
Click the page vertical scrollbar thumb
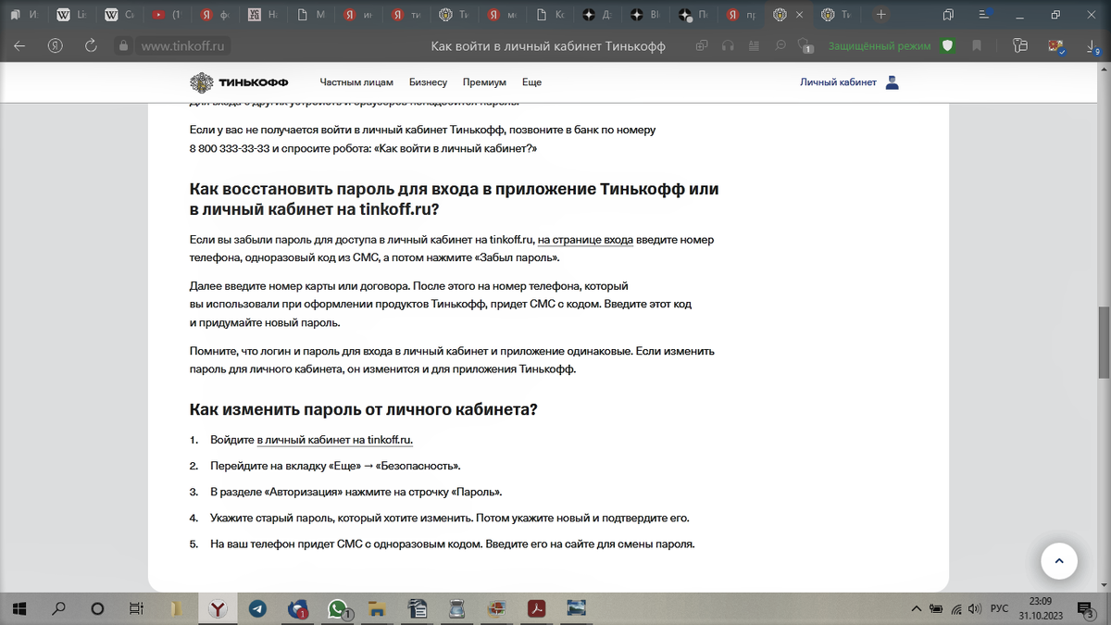click(x=1104, y=342)
